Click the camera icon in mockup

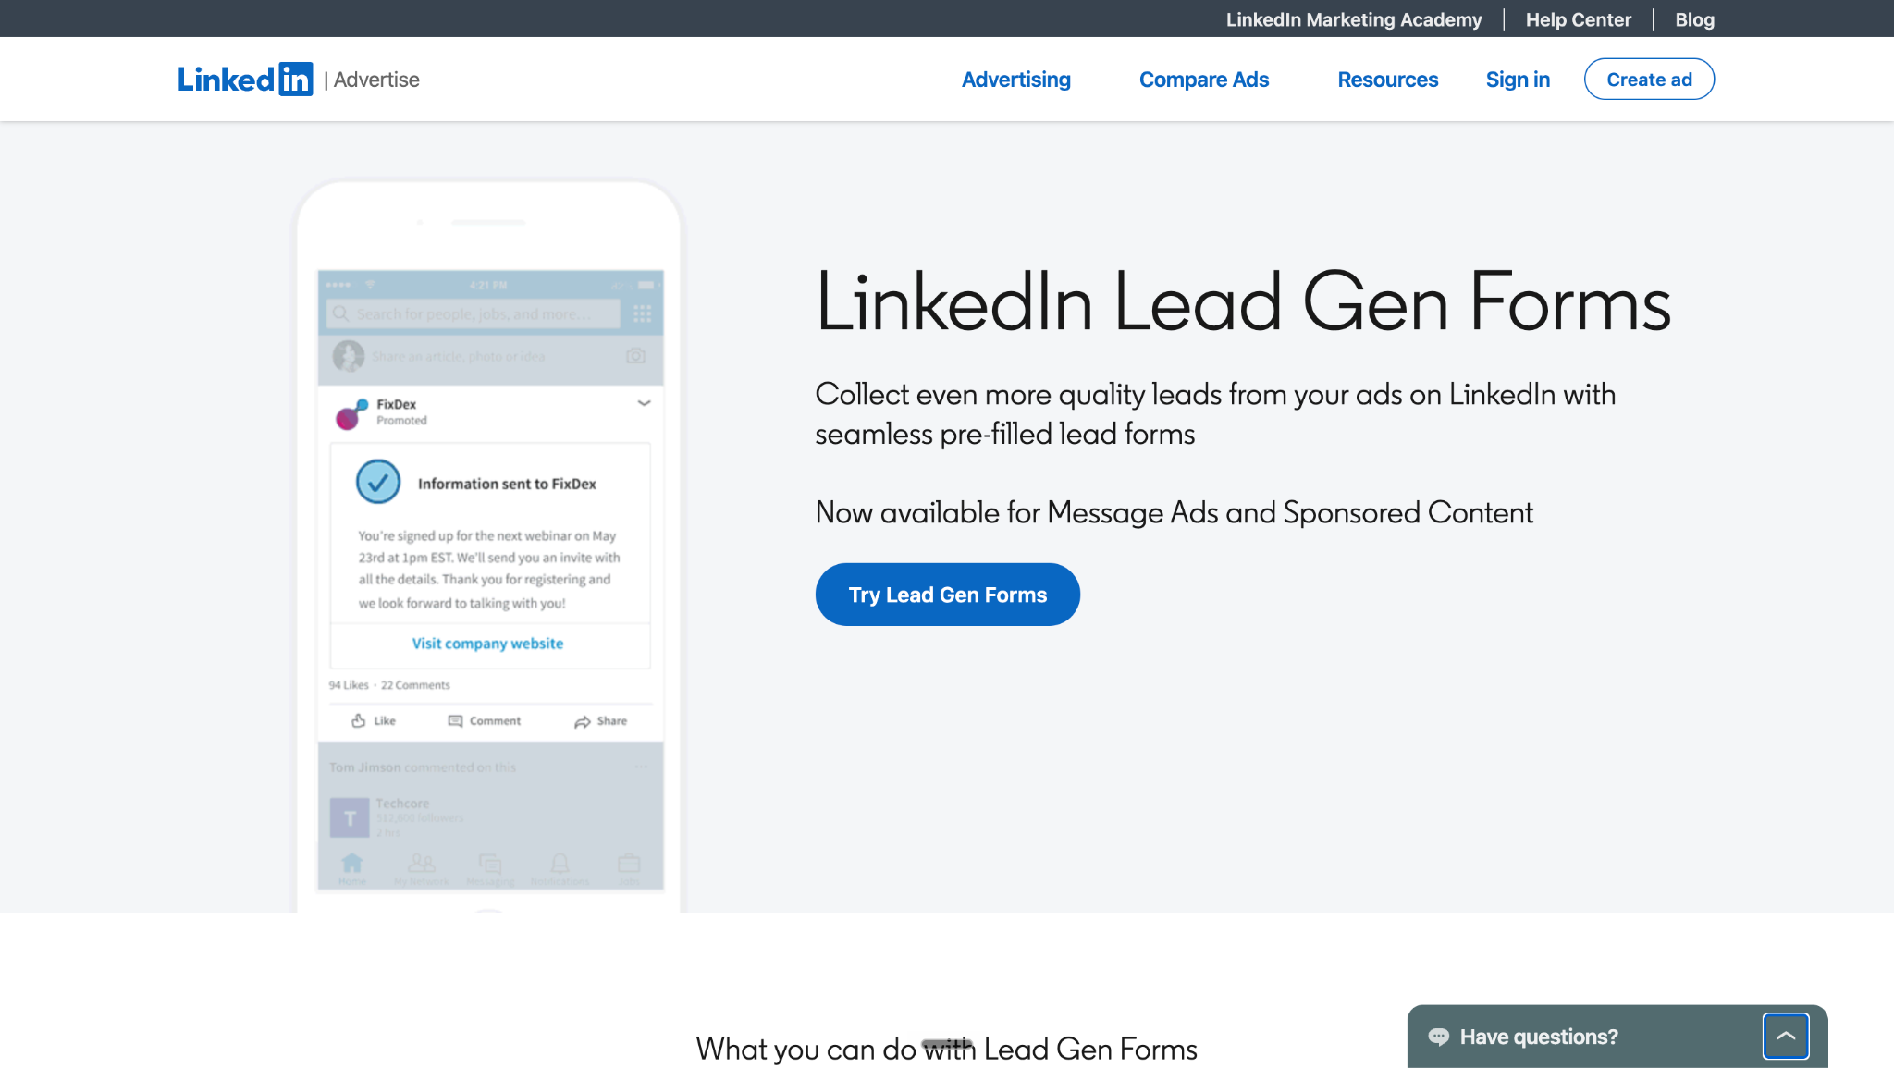click(635, 356)
